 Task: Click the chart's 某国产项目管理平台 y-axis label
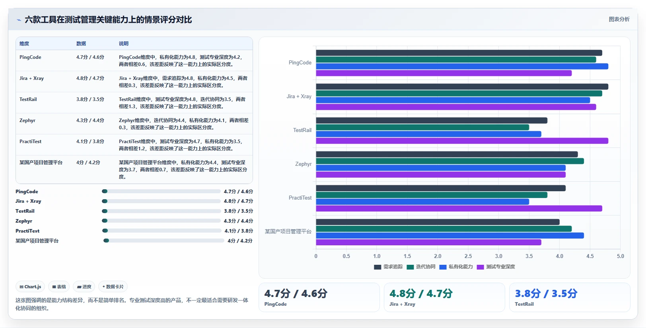coord(288,231)
